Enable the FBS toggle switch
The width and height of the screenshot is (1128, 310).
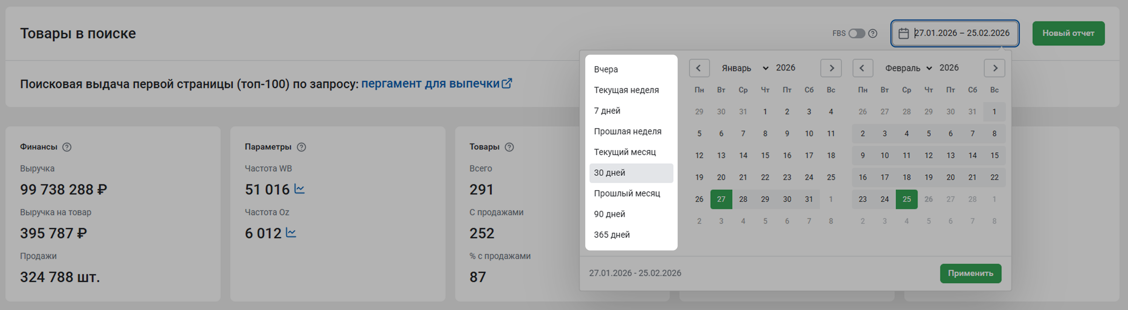[857, 33]
